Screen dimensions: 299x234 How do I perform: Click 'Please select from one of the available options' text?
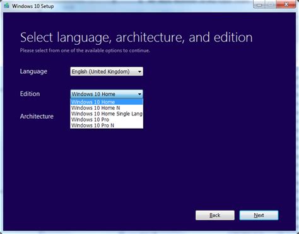85,50
